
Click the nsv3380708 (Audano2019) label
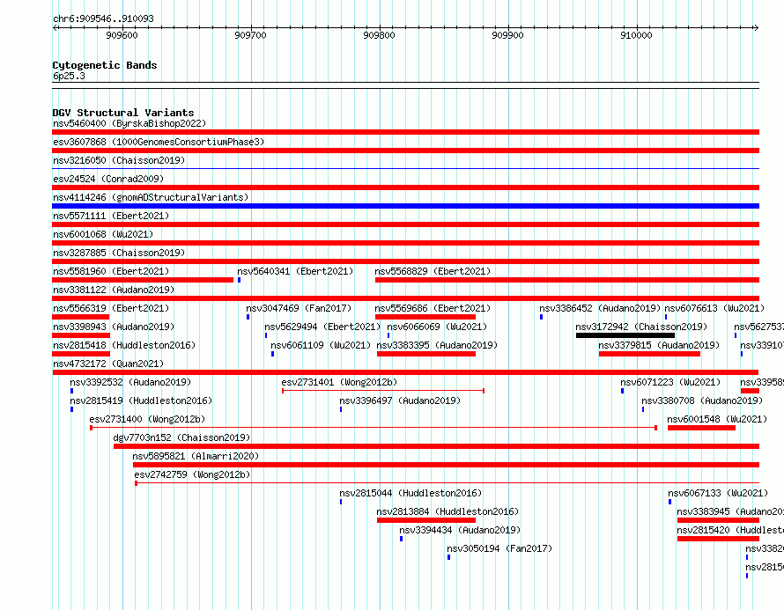(702, 401)
